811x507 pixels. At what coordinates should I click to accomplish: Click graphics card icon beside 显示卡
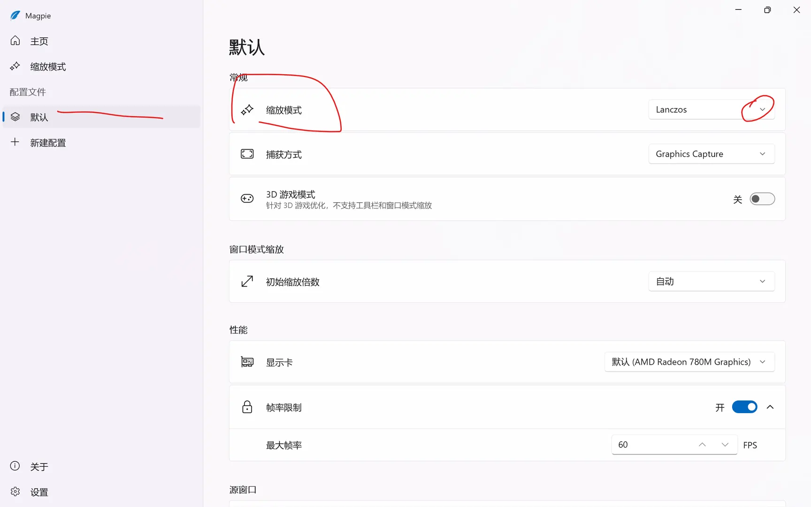(247, 362)
